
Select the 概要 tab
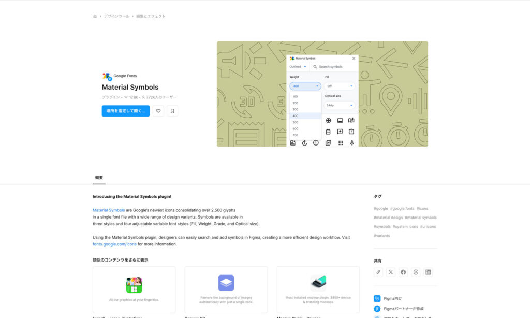click(99, 178)
